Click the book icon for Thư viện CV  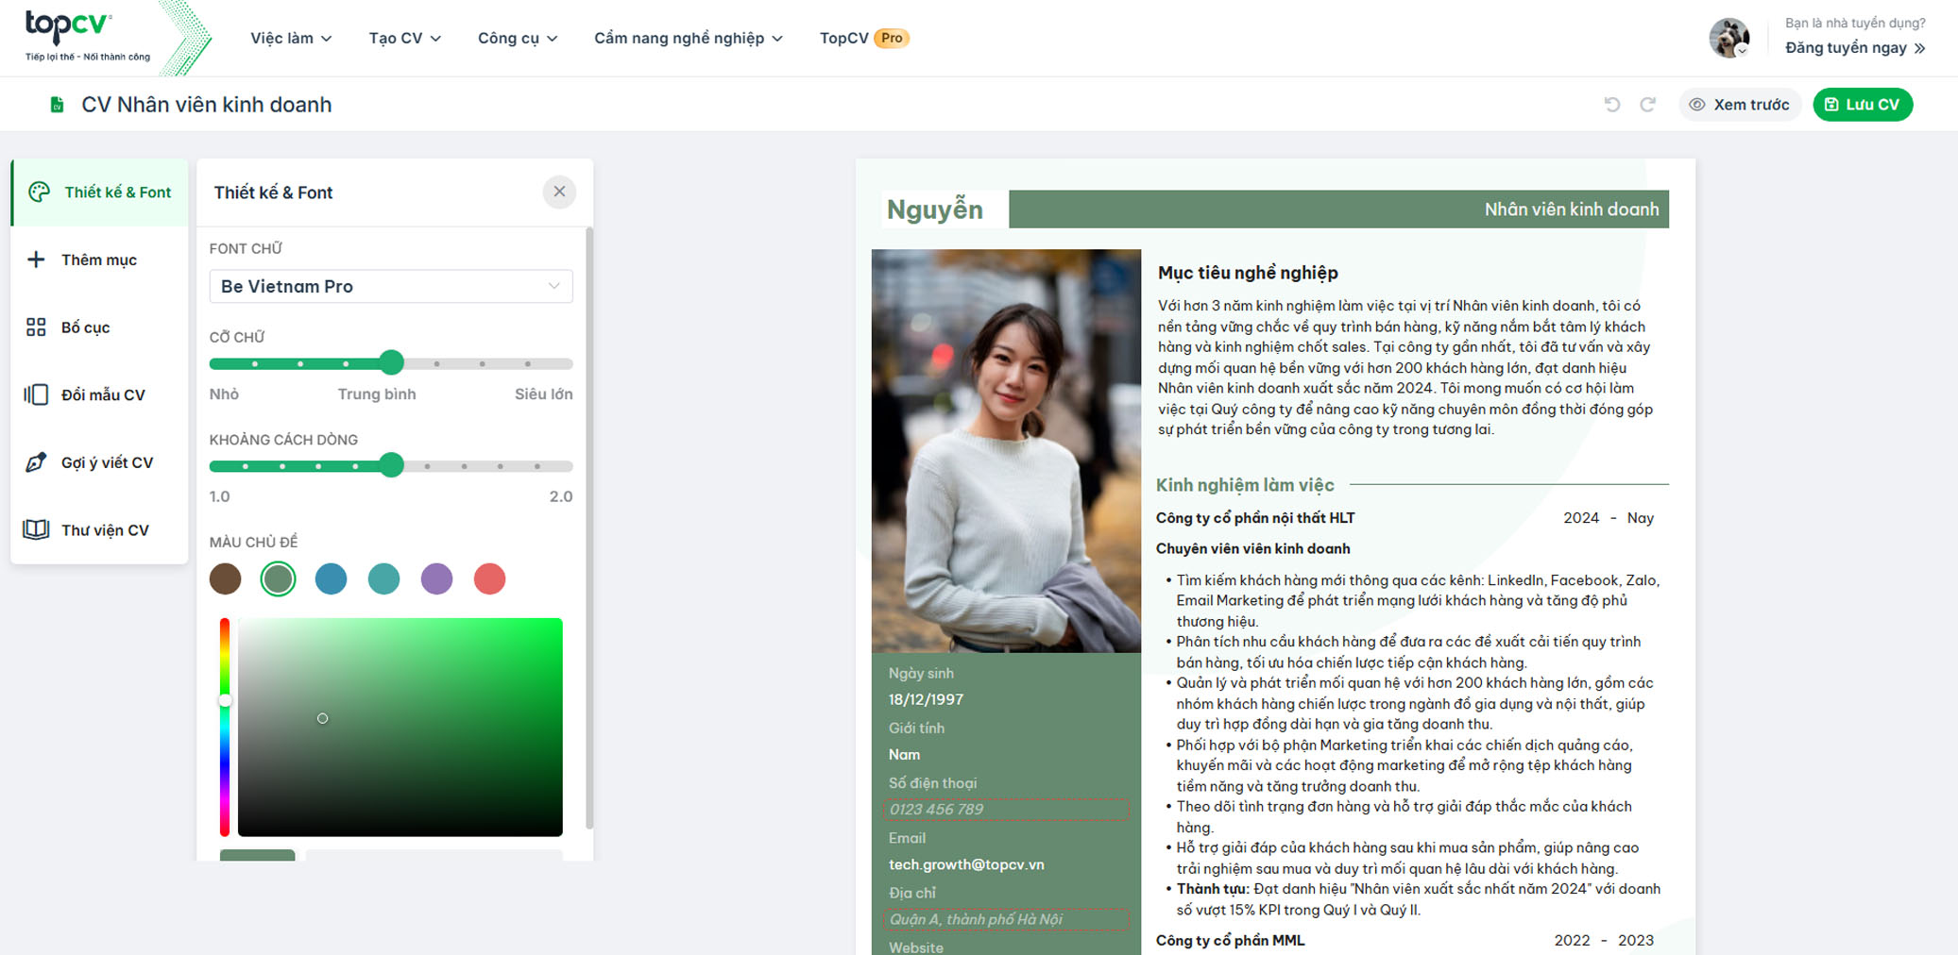pos(36,529)
